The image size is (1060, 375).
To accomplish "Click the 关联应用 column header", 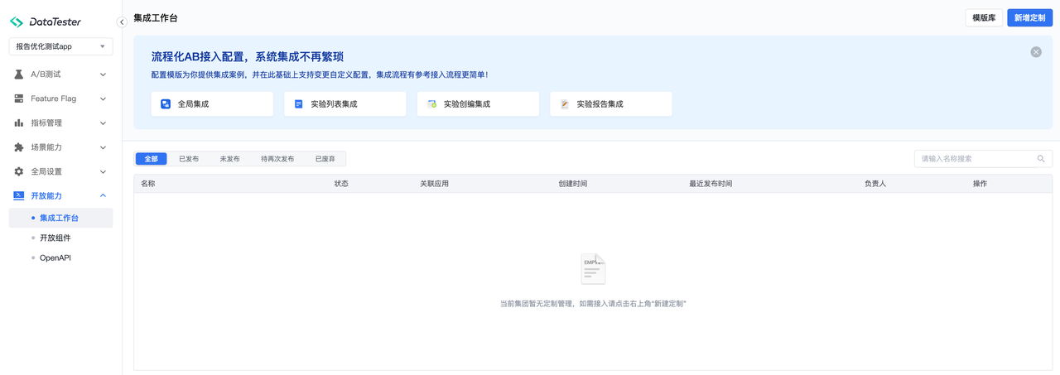I will (434, 184).
